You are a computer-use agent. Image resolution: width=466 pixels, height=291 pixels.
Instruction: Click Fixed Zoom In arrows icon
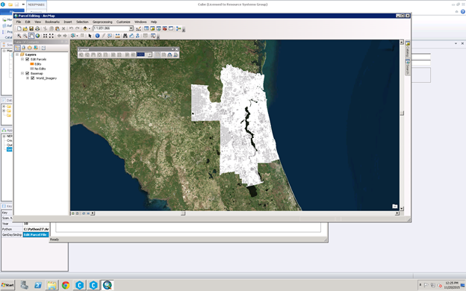tap(45, 36)
